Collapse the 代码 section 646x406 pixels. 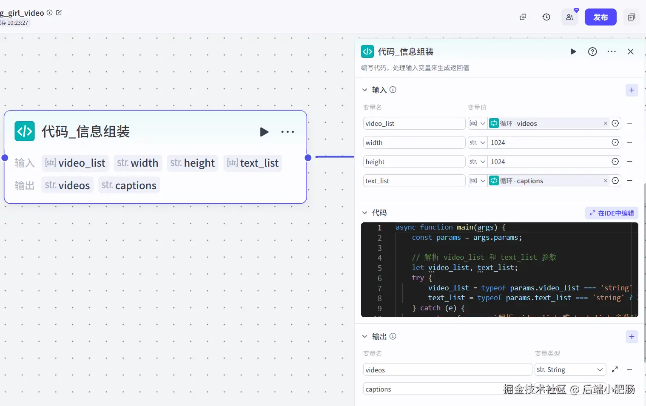pos(364,213)
